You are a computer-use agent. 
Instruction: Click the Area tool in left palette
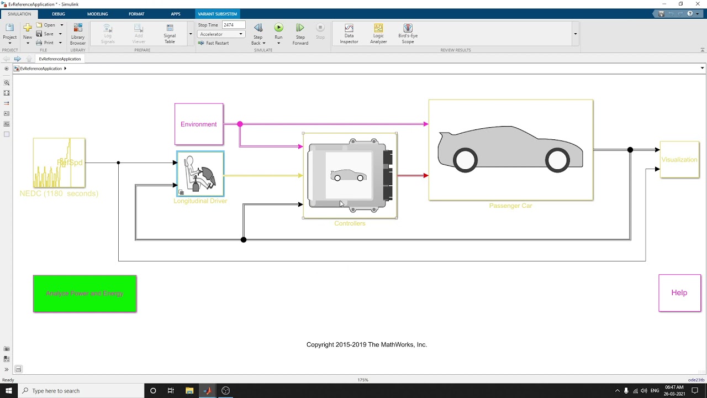(x=7, y=134)
